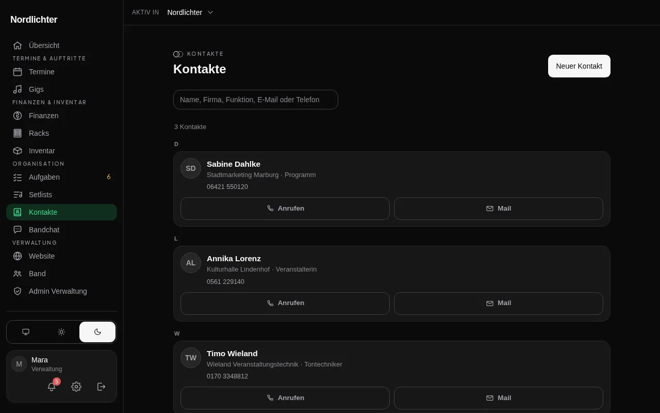Click the logout icon beside the gear
Screen dimensions: 660x413
(x=102, y=387)
